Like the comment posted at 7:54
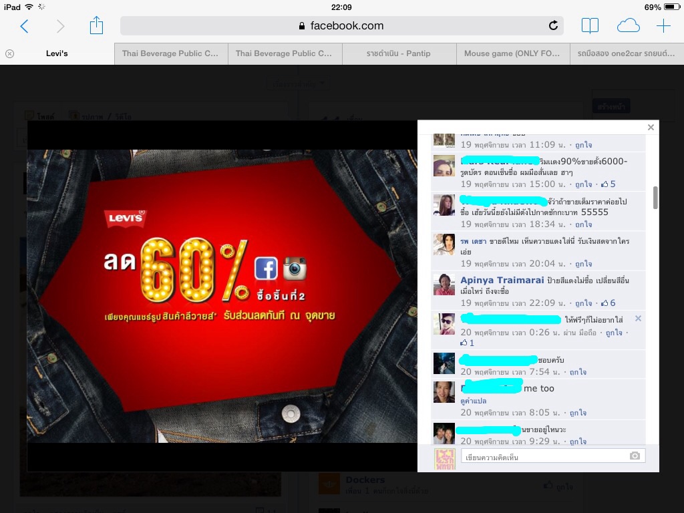 [x=578, y=371]
